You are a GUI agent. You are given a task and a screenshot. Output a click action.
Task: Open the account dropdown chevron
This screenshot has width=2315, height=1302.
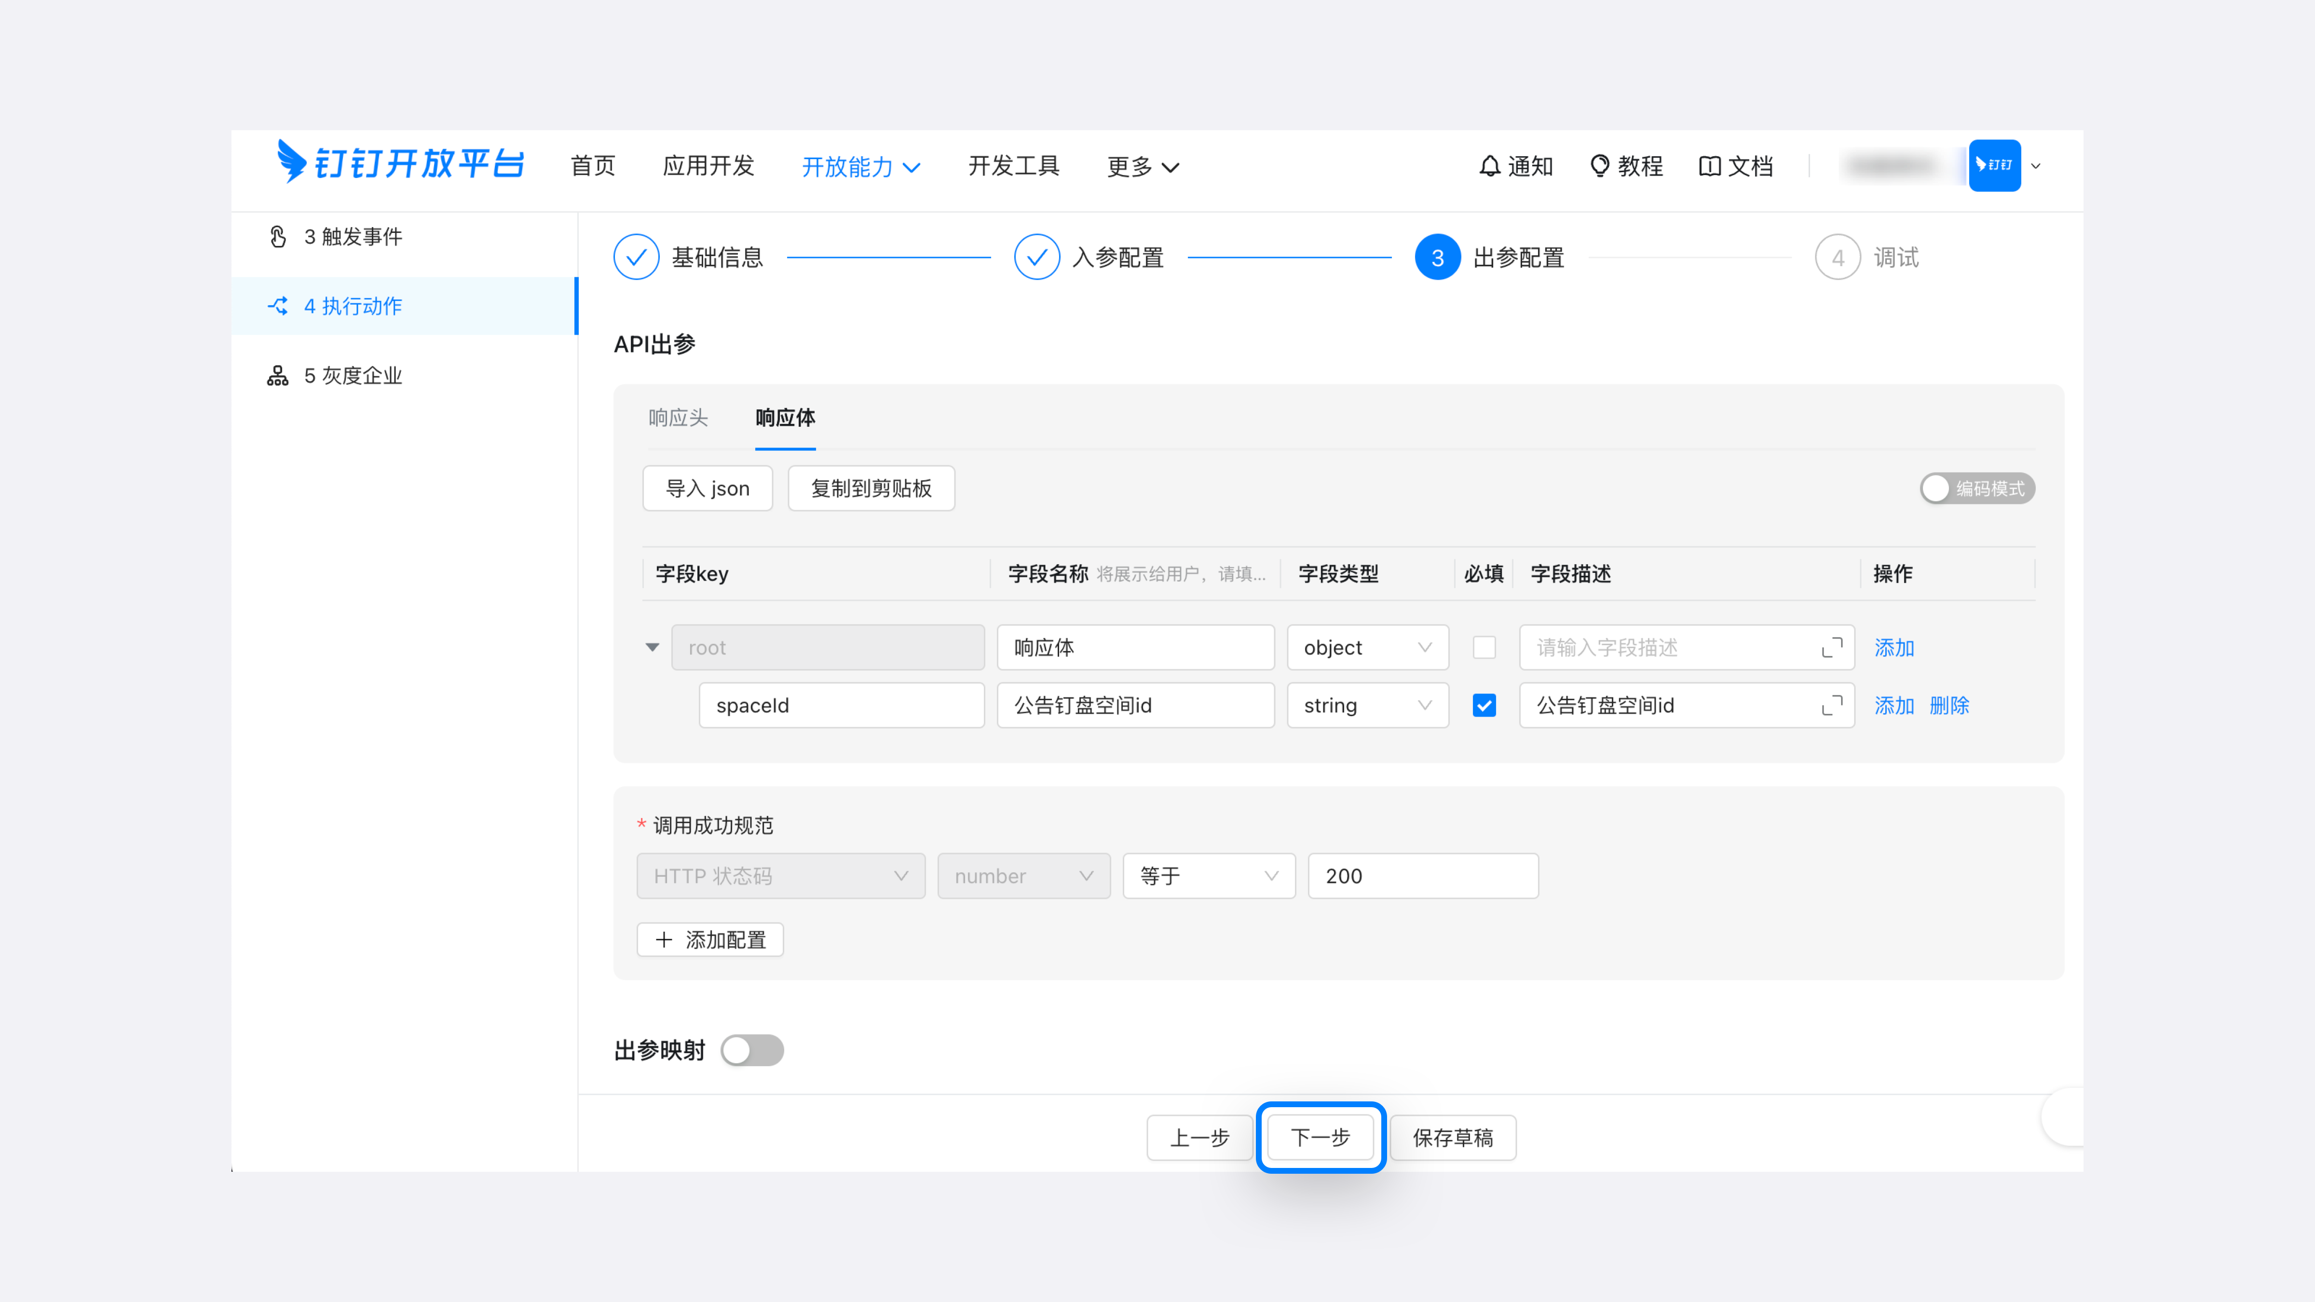(2035, 166)
